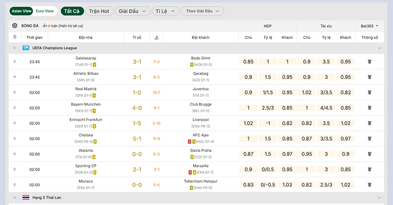Click the corner flag column icon
The height and width of the screenshot is (205, 393).
pyautogui.click(x=156, y=37)
